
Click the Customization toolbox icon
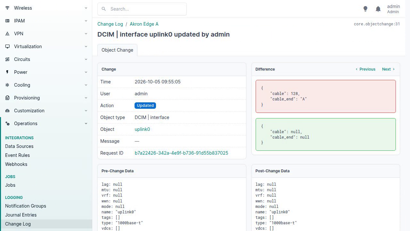click(7, 111)
